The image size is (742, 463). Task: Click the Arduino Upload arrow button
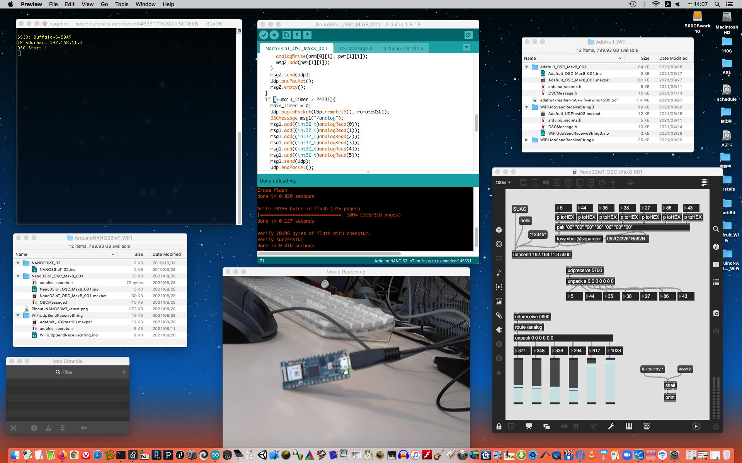click(x=274, y=35)
